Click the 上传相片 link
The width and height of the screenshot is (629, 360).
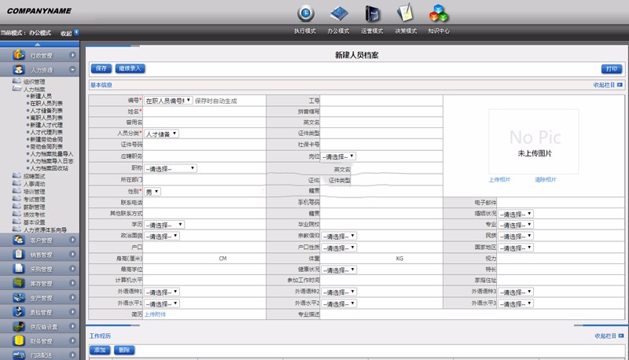click(x=499, y=179)
